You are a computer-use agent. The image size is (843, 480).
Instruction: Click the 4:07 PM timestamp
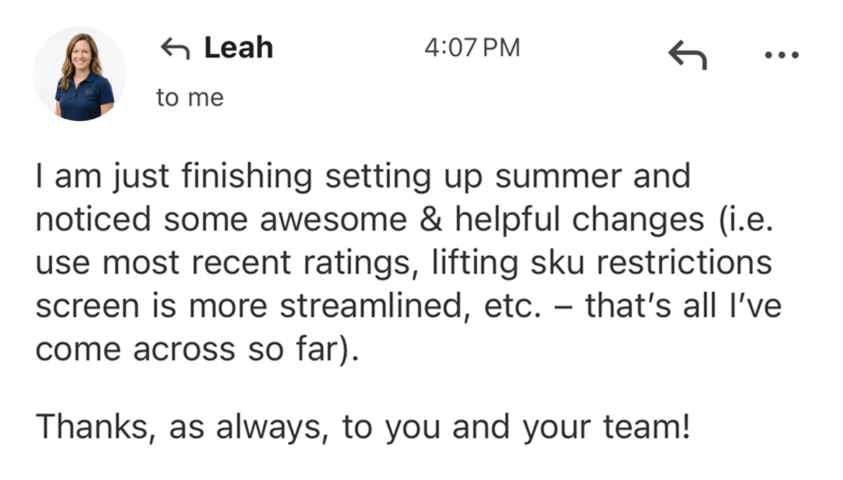[x=473, y=48]
